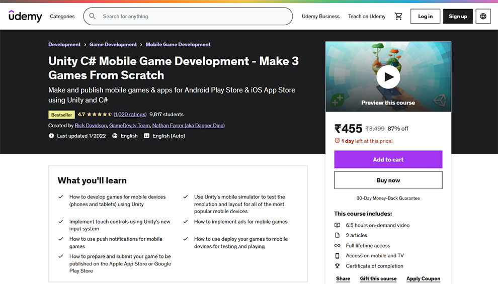The width and height of the screenshot is (498, 284).
Task: Open the language selector globe
Action: [x=483, y=16]
